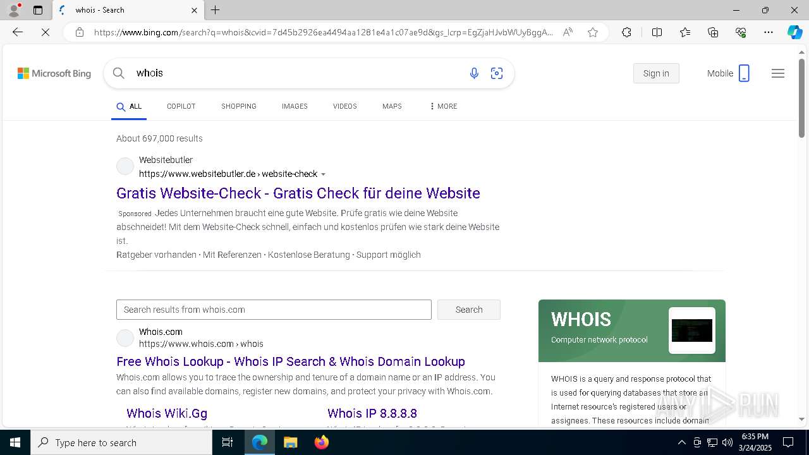Expand Websitebutler URL dropdown arrow
The width and height of the screenshot is (809, 455).
pos(323,174)
